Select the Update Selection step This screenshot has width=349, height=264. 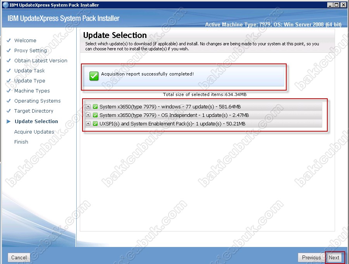[36, 121]
